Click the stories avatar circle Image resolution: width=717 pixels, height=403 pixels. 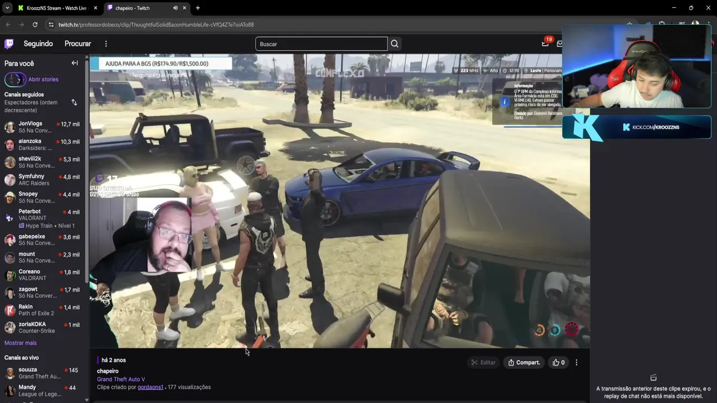15,79
